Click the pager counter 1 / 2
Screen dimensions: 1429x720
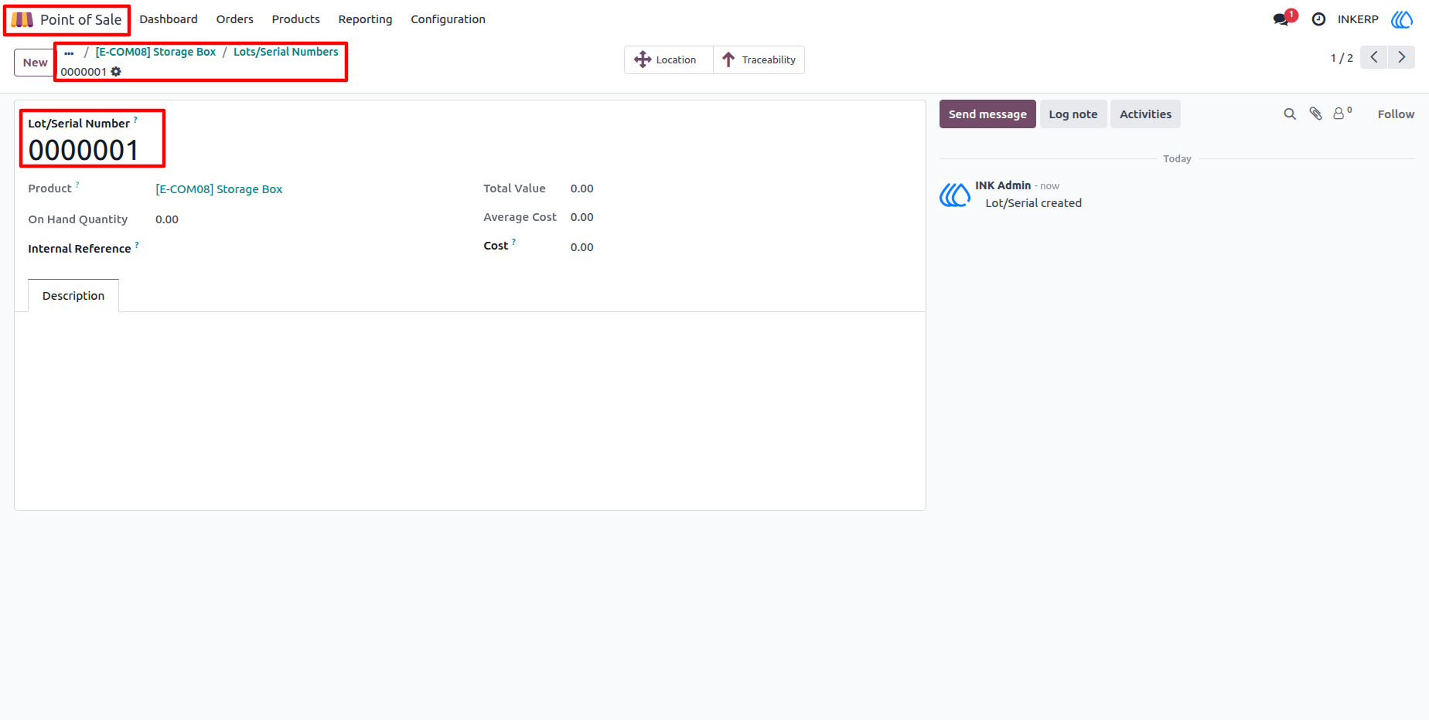coord(1342,58)
